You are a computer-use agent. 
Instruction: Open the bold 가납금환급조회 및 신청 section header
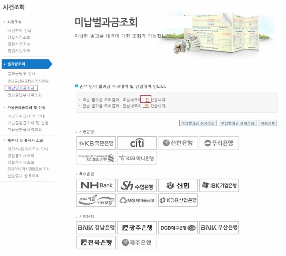coord(26,108)
